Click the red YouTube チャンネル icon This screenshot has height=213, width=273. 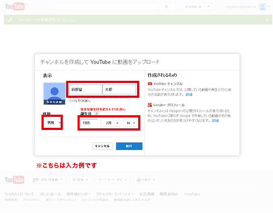150,84
